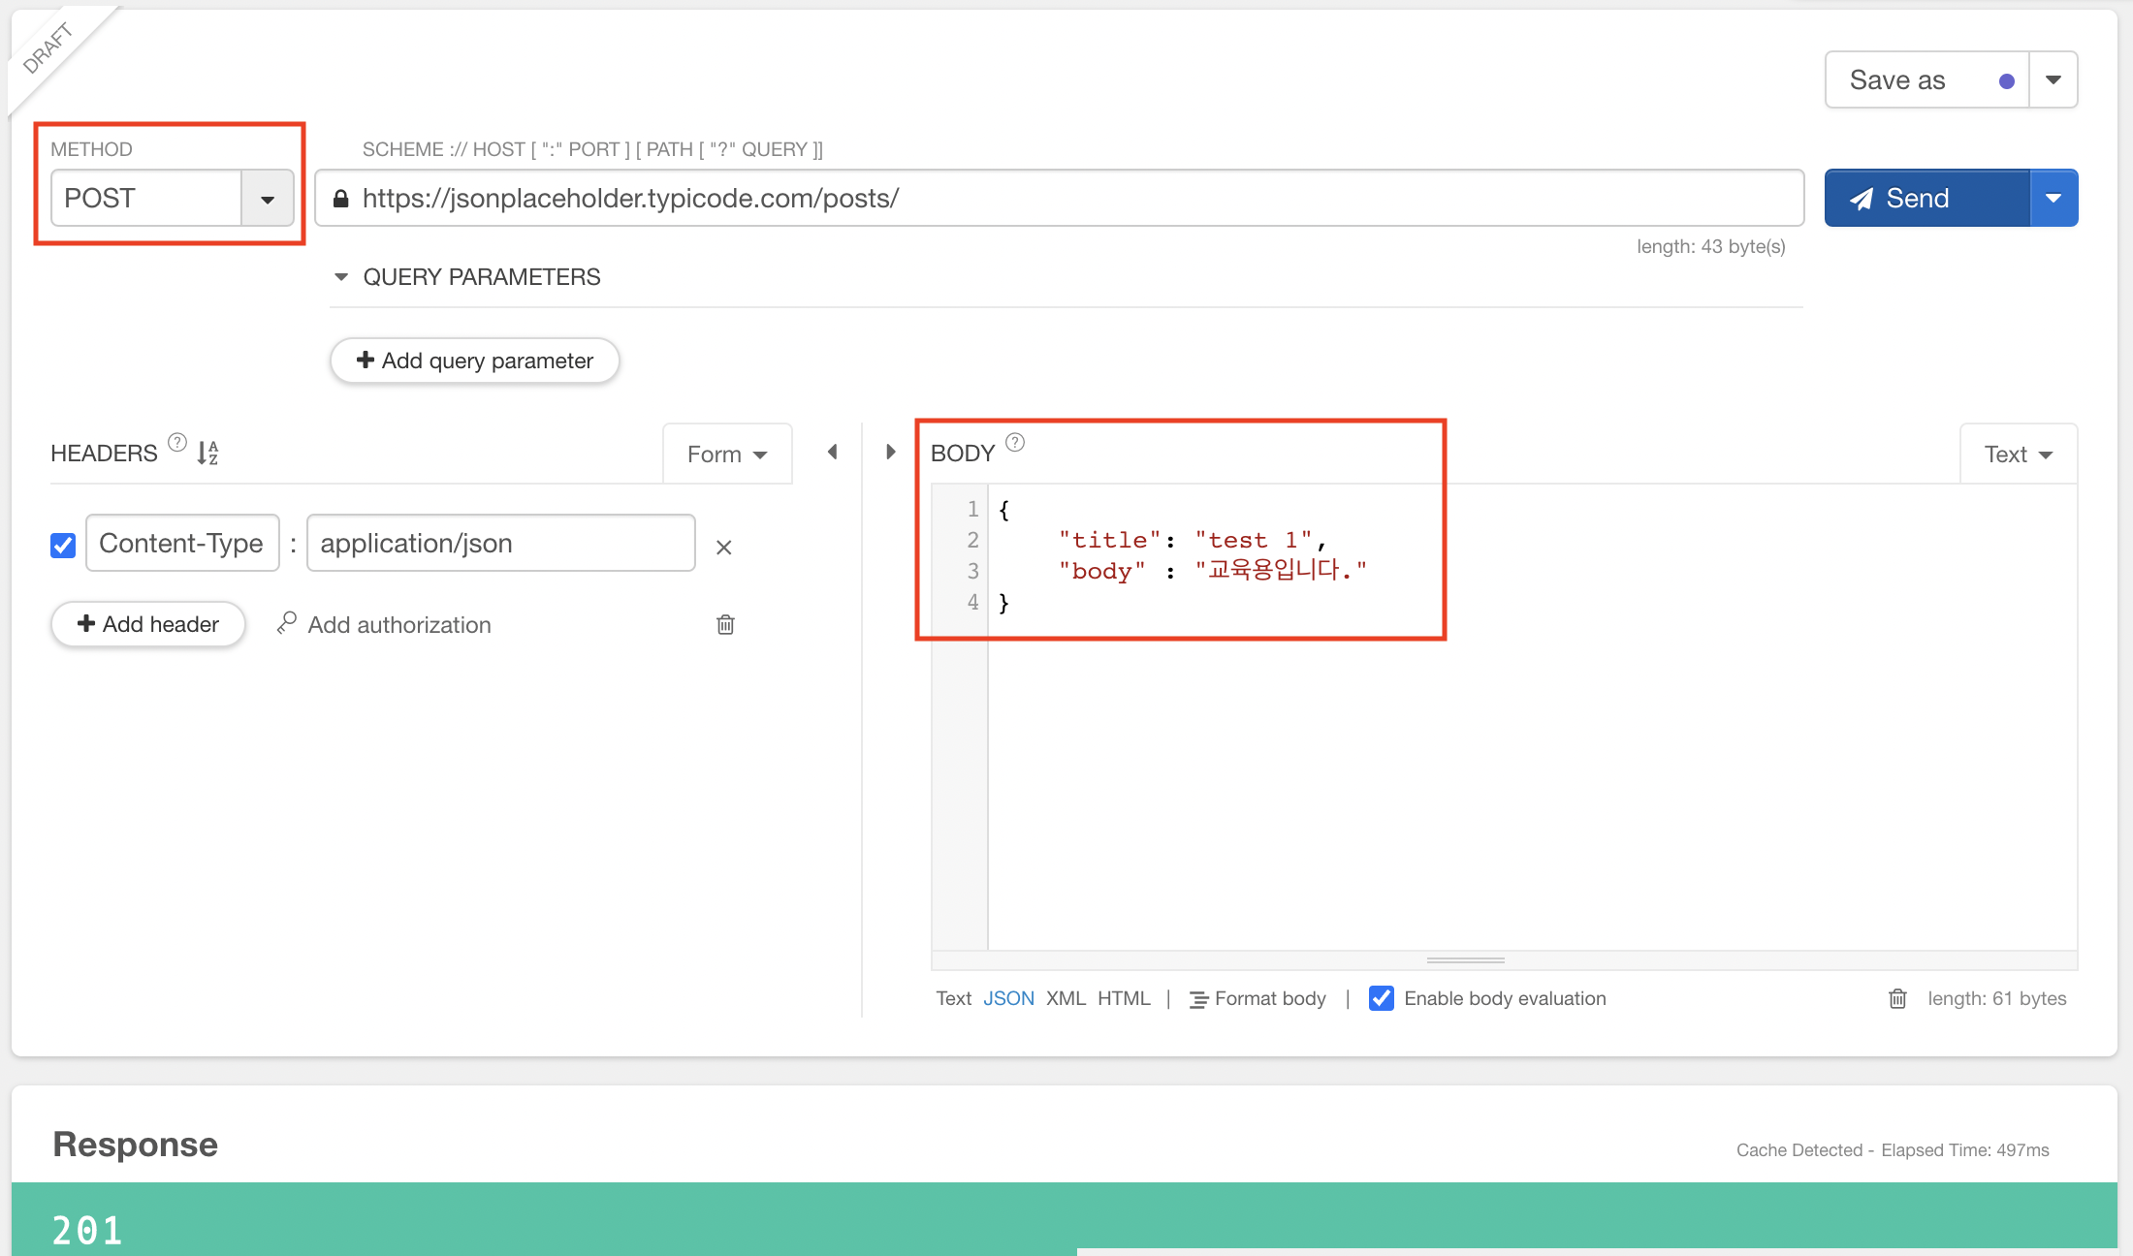The image size is (2133, 1256).
Task: Click the body editor resize handle
Action: tap(1466, 960)
